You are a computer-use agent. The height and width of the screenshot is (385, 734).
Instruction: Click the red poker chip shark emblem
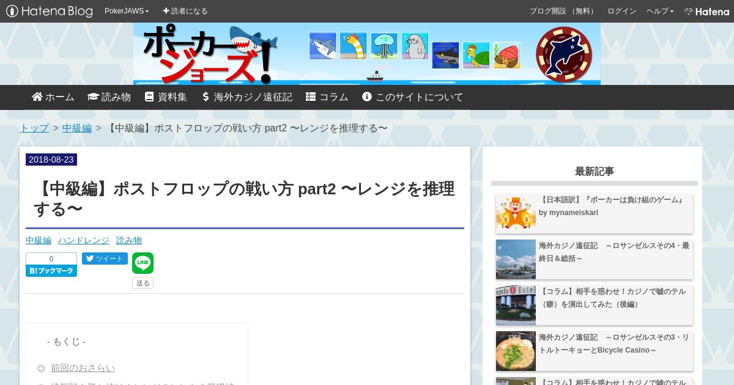click(564, 54)
